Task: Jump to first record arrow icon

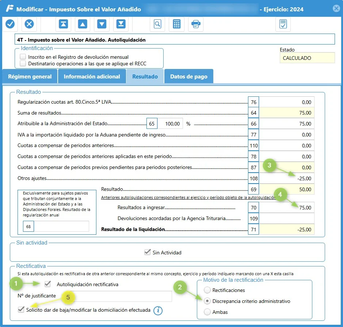Action: tap(63, 24)
